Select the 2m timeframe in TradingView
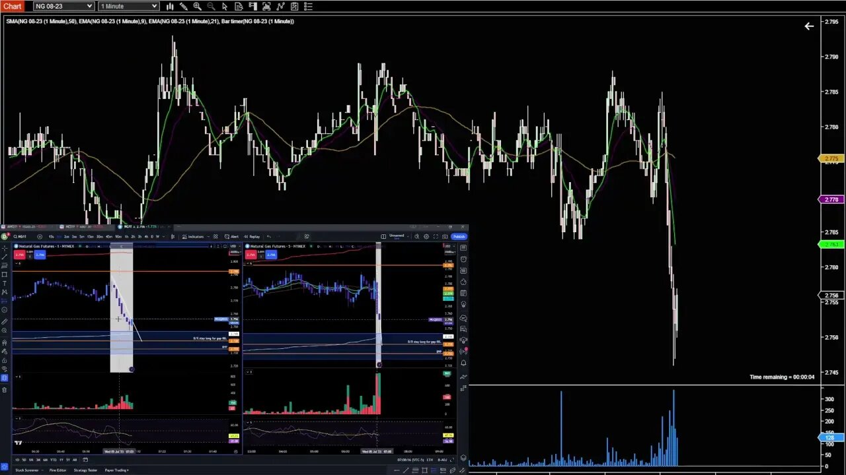Image resolution: width=846 pixels, height=475 pixels. [66, 237]
